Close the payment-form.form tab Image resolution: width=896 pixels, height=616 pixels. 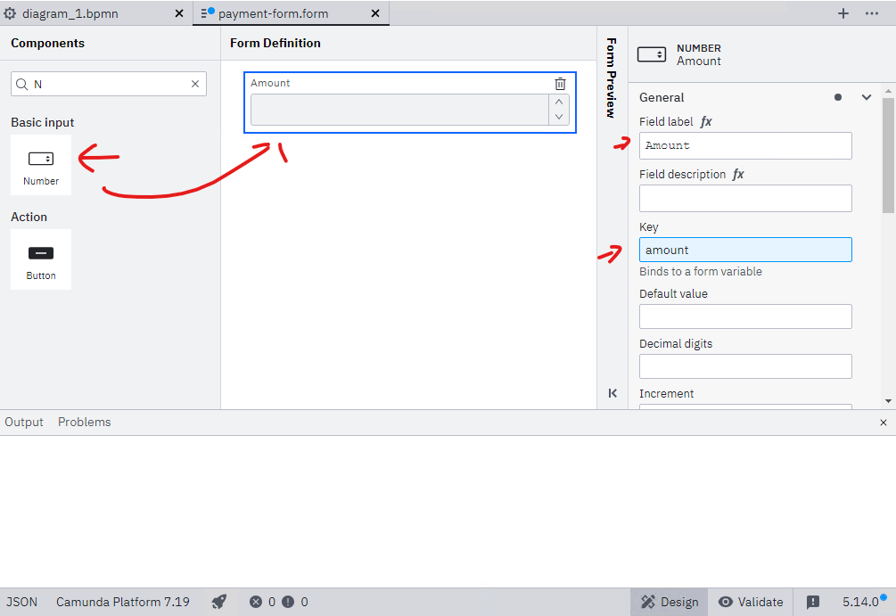(375, 13)
